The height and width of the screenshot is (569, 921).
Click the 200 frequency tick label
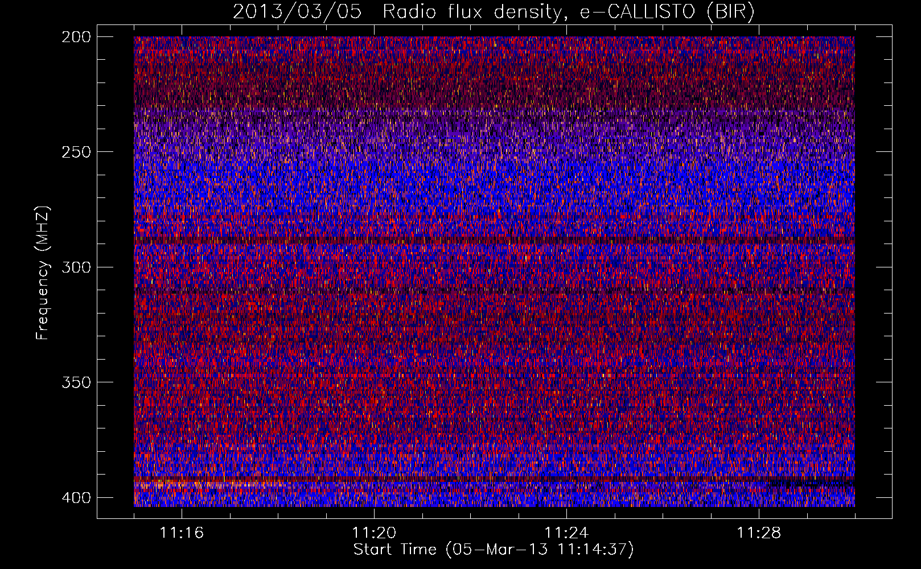coord(76,37)
